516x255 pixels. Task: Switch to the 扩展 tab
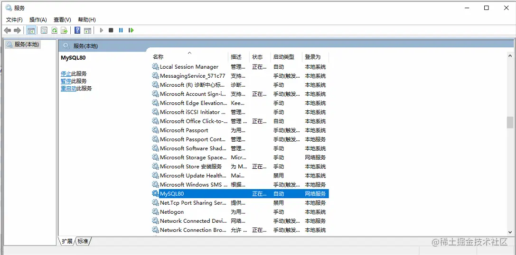pos(67,241)
